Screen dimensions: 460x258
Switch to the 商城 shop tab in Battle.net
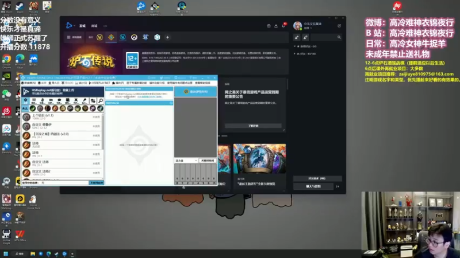[x=94, y=26]
